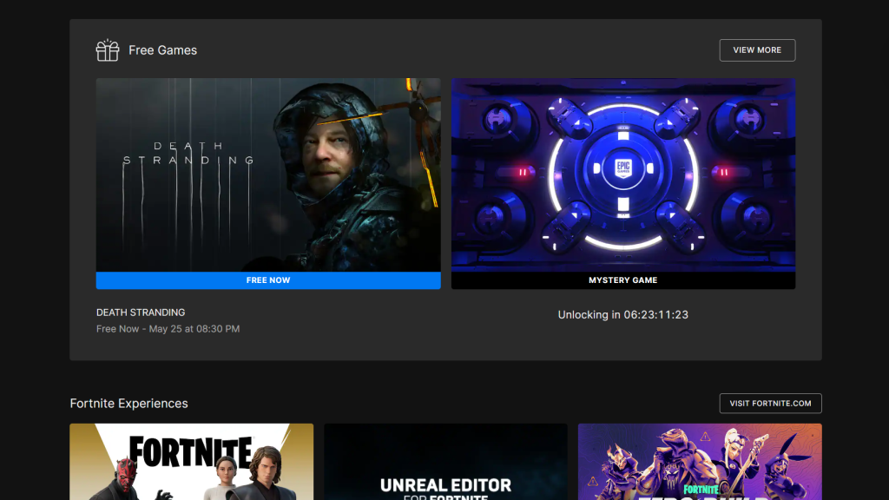Open the Death Stranding artwork thumbnail

267,174
